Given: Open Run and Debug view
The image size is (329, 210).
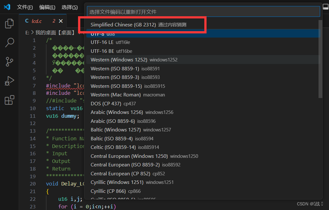Looking at the screenshot, I should [9, 81].
